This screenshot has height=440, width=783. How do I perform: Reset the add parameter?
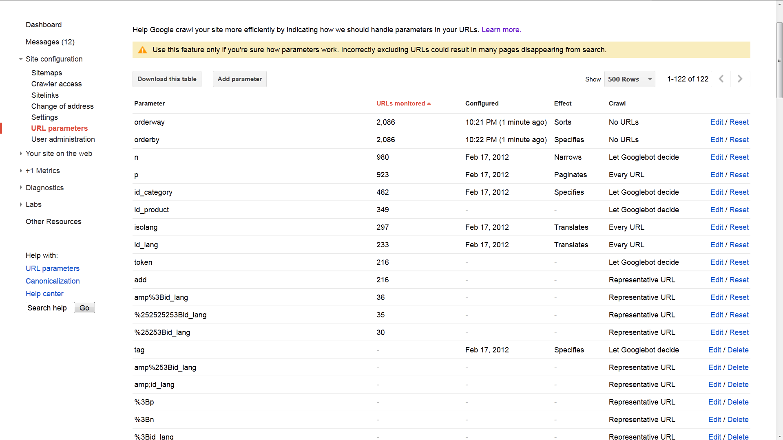click(x=739, y=280)
